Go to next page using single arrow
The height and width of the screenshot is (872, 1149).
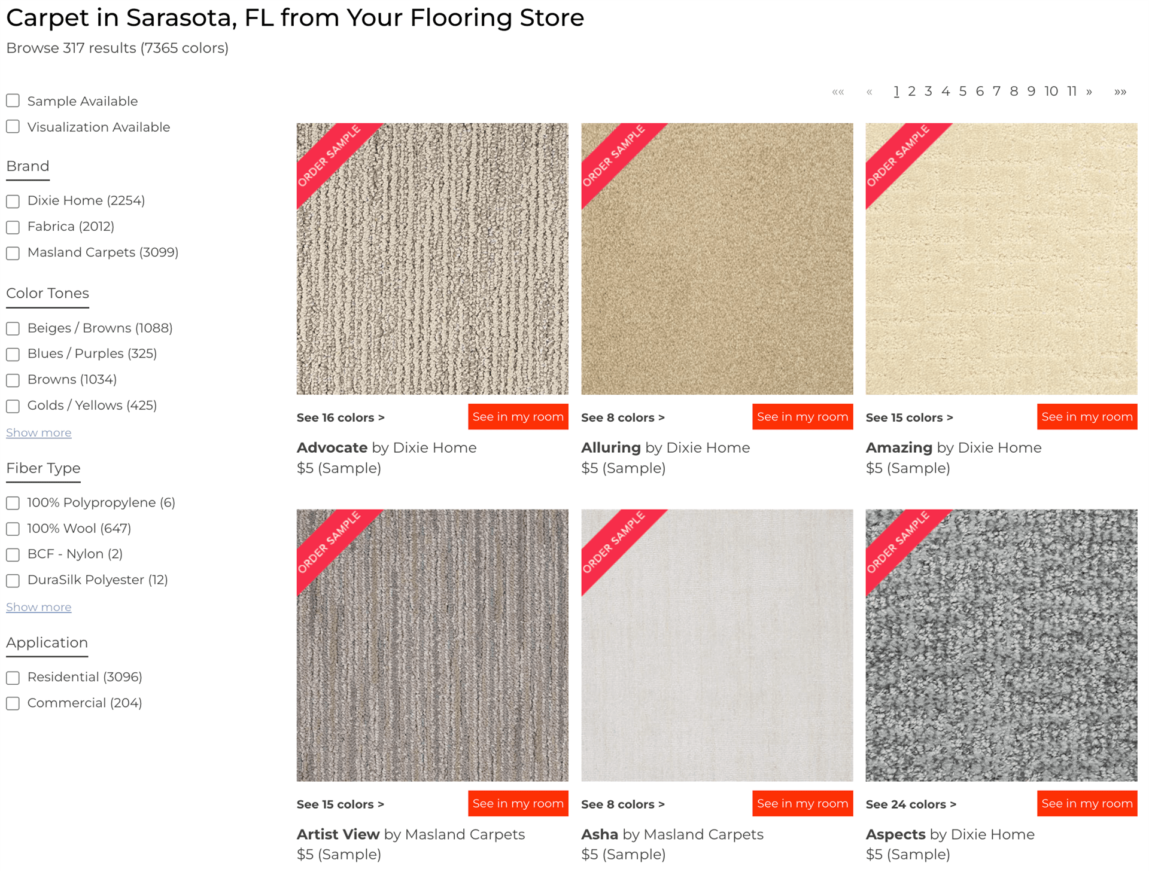point(1089,92)
